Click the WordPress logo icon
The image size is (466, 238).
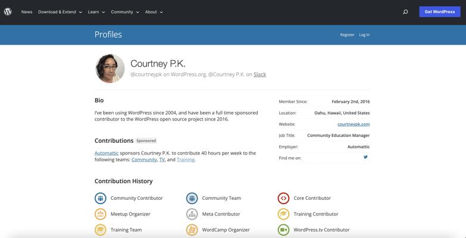(x=8, y=12)
